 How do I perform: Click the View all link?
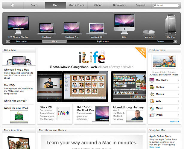click(x=174, y=122)
